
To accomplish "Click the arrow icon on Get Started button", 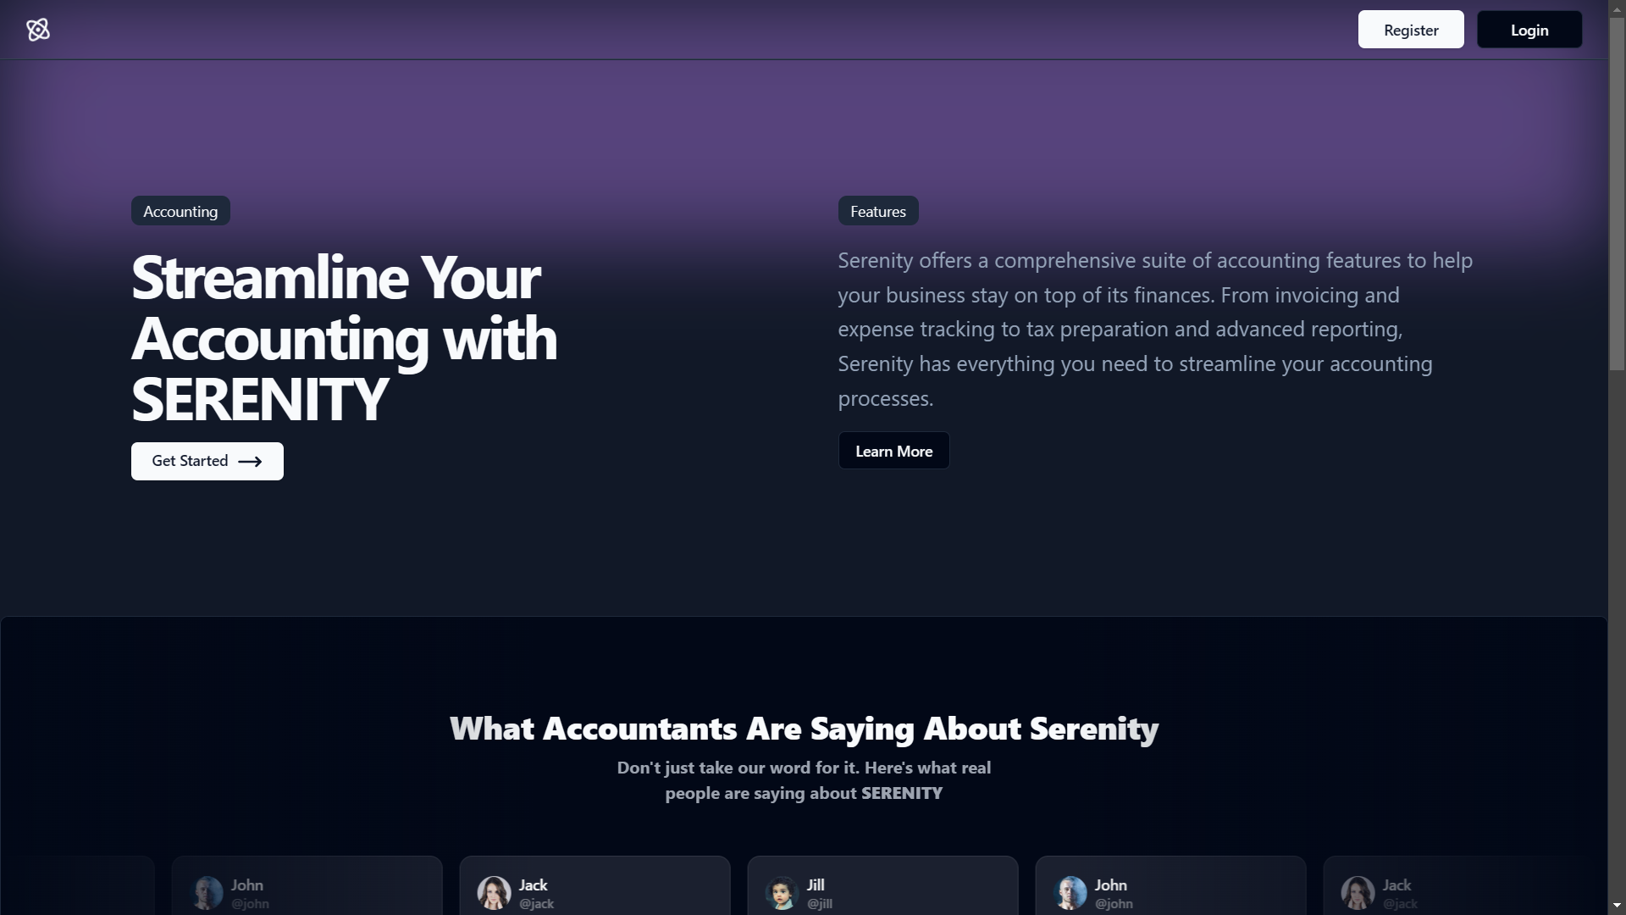I will pyautogui.click(x=250, y=462).
